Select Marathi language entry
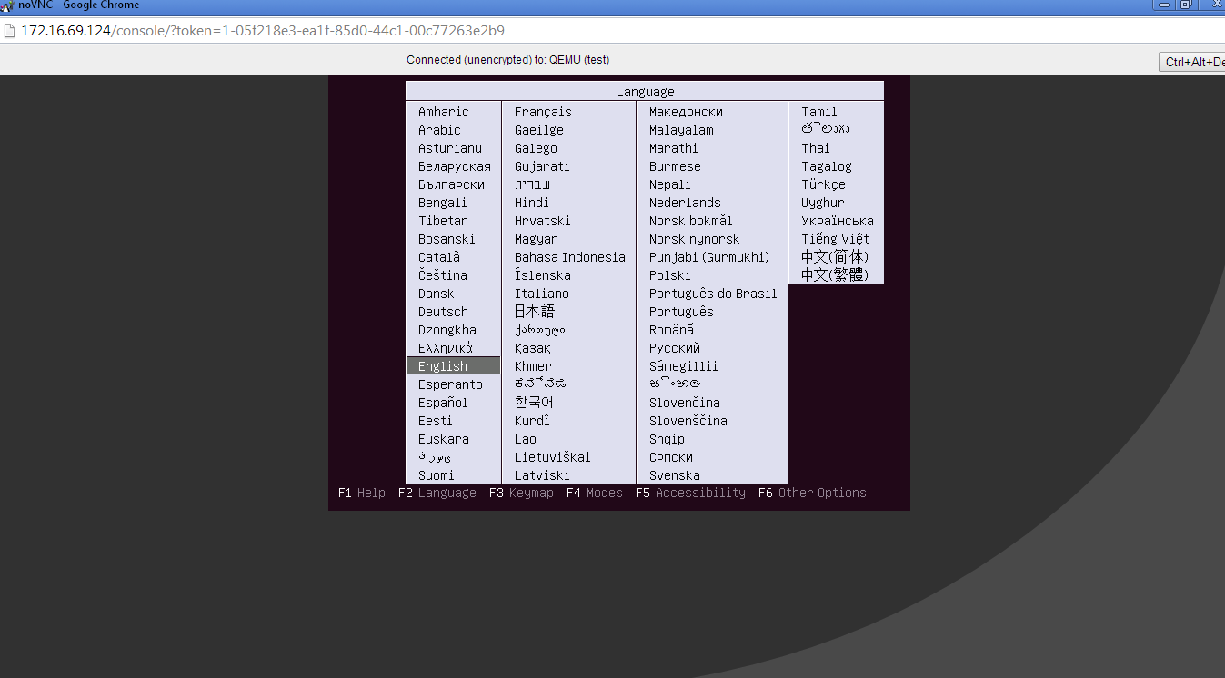 click(674, 148)
